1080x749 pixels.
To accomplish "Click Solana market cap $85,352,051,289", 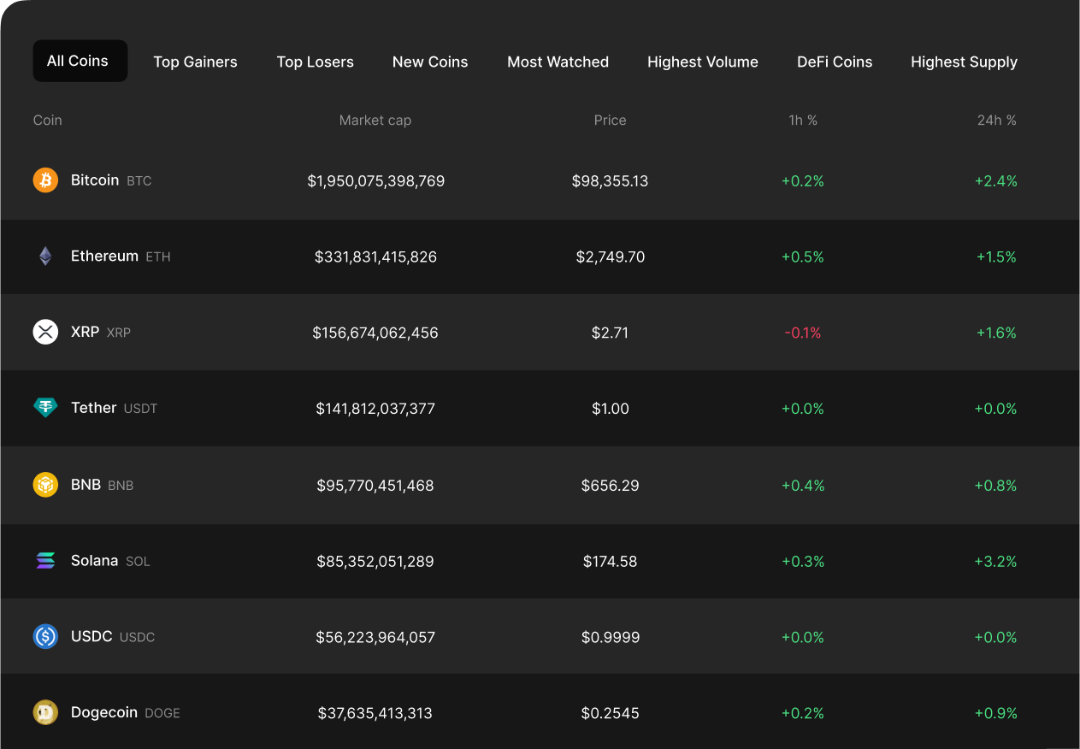I will click(375, 562).
